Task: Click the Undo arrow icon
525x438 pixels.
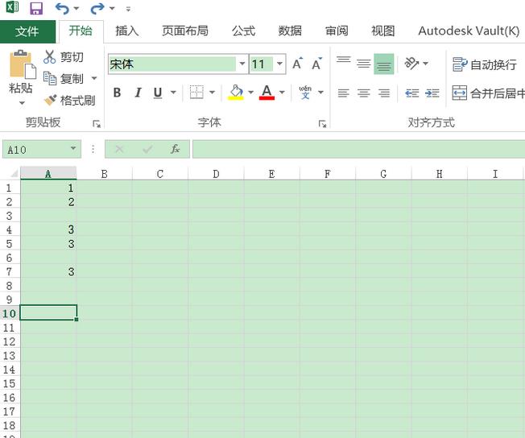Action: click(x=62, y=8)
